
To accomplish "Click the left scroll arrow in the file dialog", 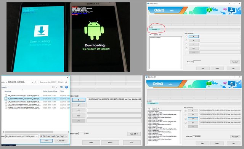I will [3, 132].
